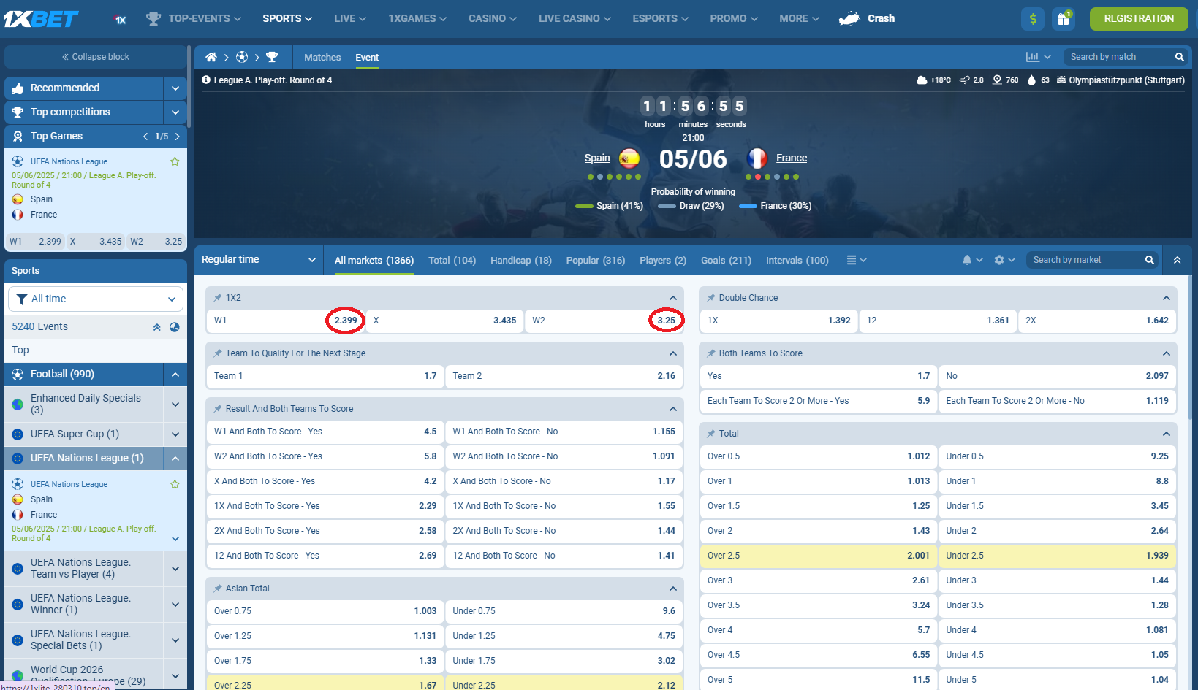
Task: Open the LIVE menu
Action: 350,18
